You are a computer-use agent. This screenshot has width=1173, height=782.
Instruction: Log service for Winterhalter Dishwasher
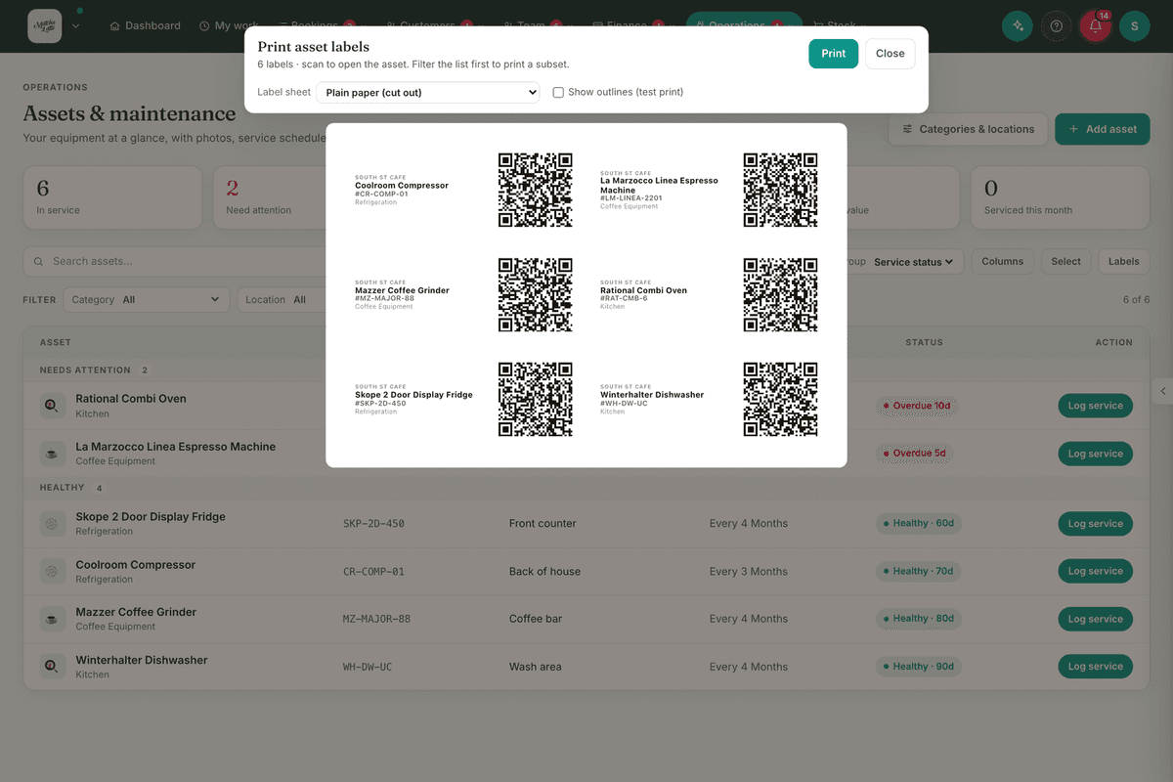pos(1095,667)
